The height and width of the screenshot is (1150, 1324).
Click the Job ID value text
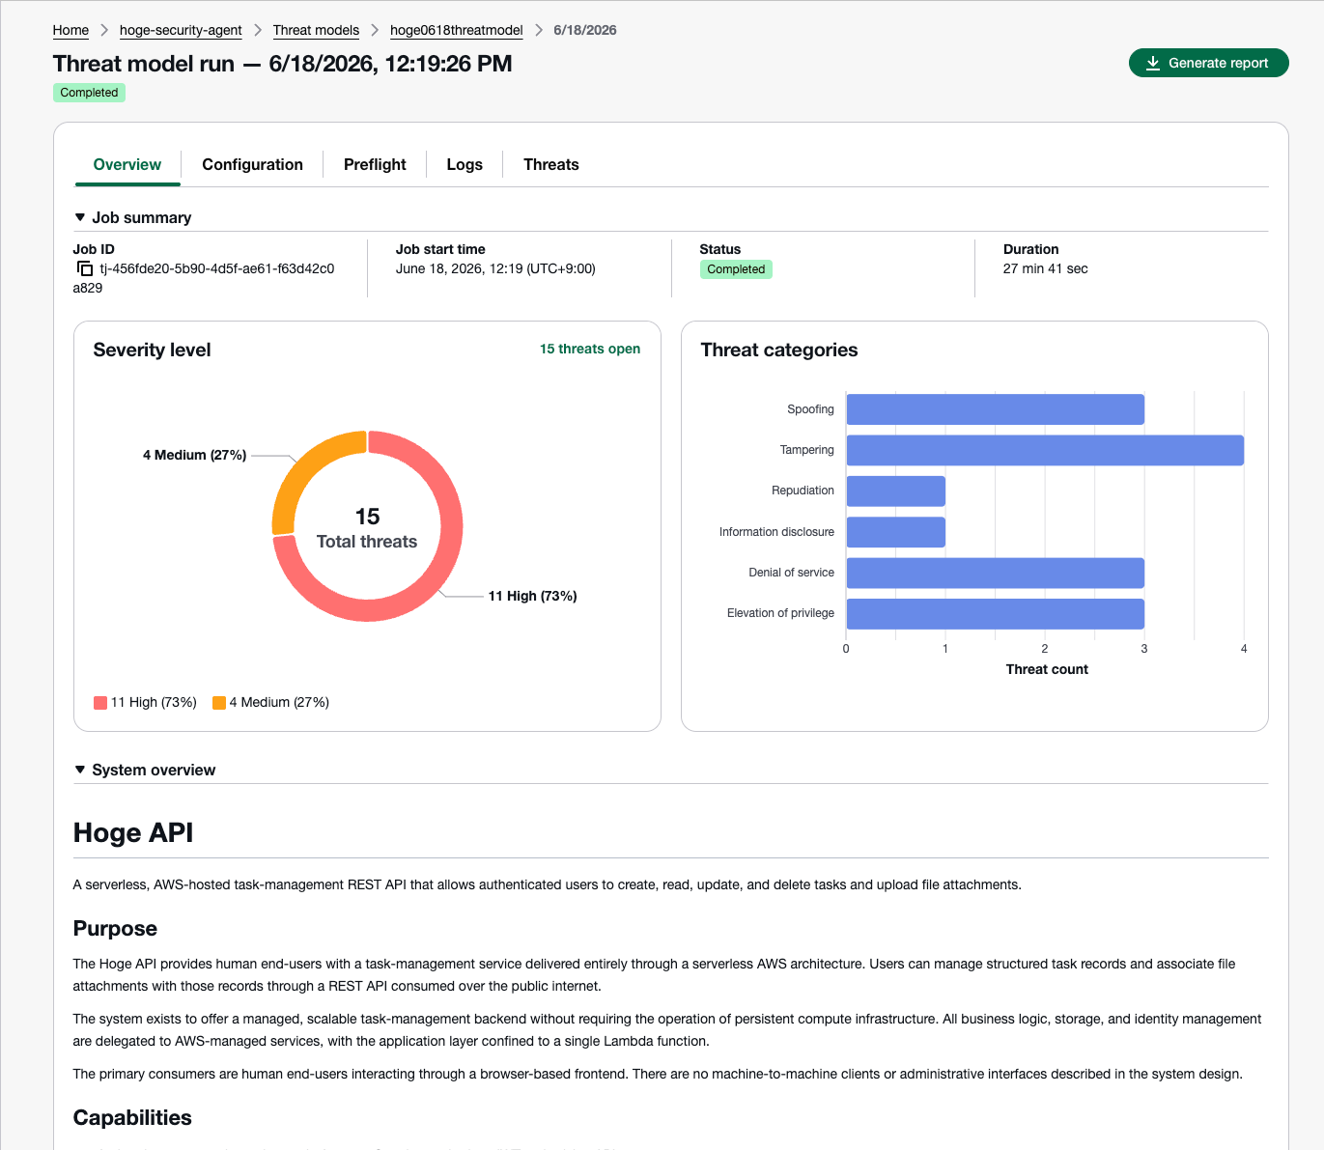pos(204,278)
